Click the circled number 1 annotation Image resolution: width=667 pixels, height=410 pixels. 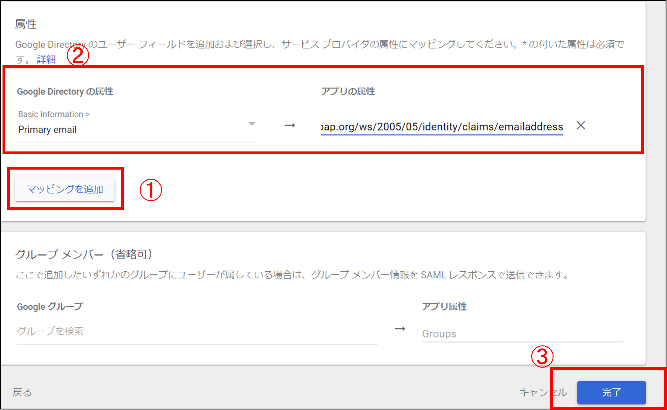[150, 190]
